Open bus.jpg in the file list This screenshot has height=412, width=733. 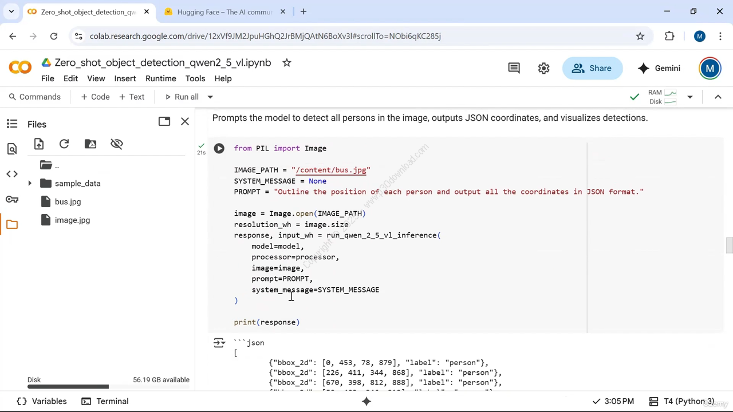(x=68, y=202)
